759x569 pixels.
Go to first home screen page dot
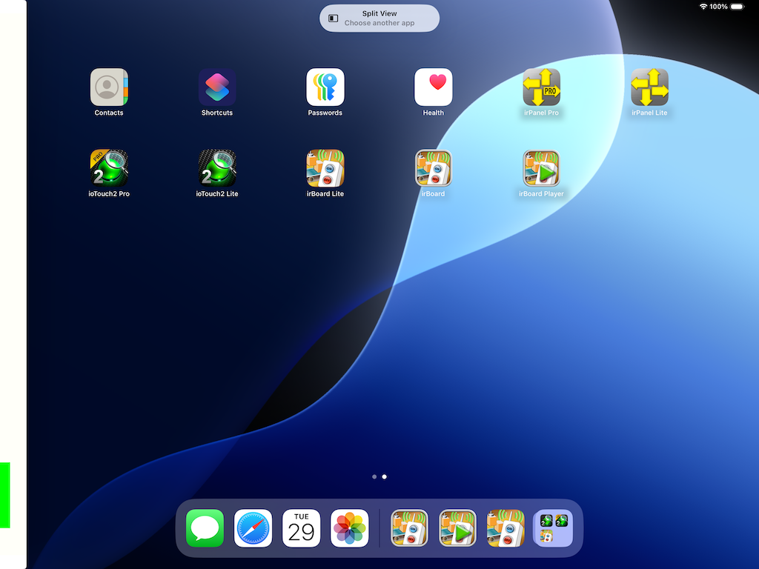click(x=374, y=476)
